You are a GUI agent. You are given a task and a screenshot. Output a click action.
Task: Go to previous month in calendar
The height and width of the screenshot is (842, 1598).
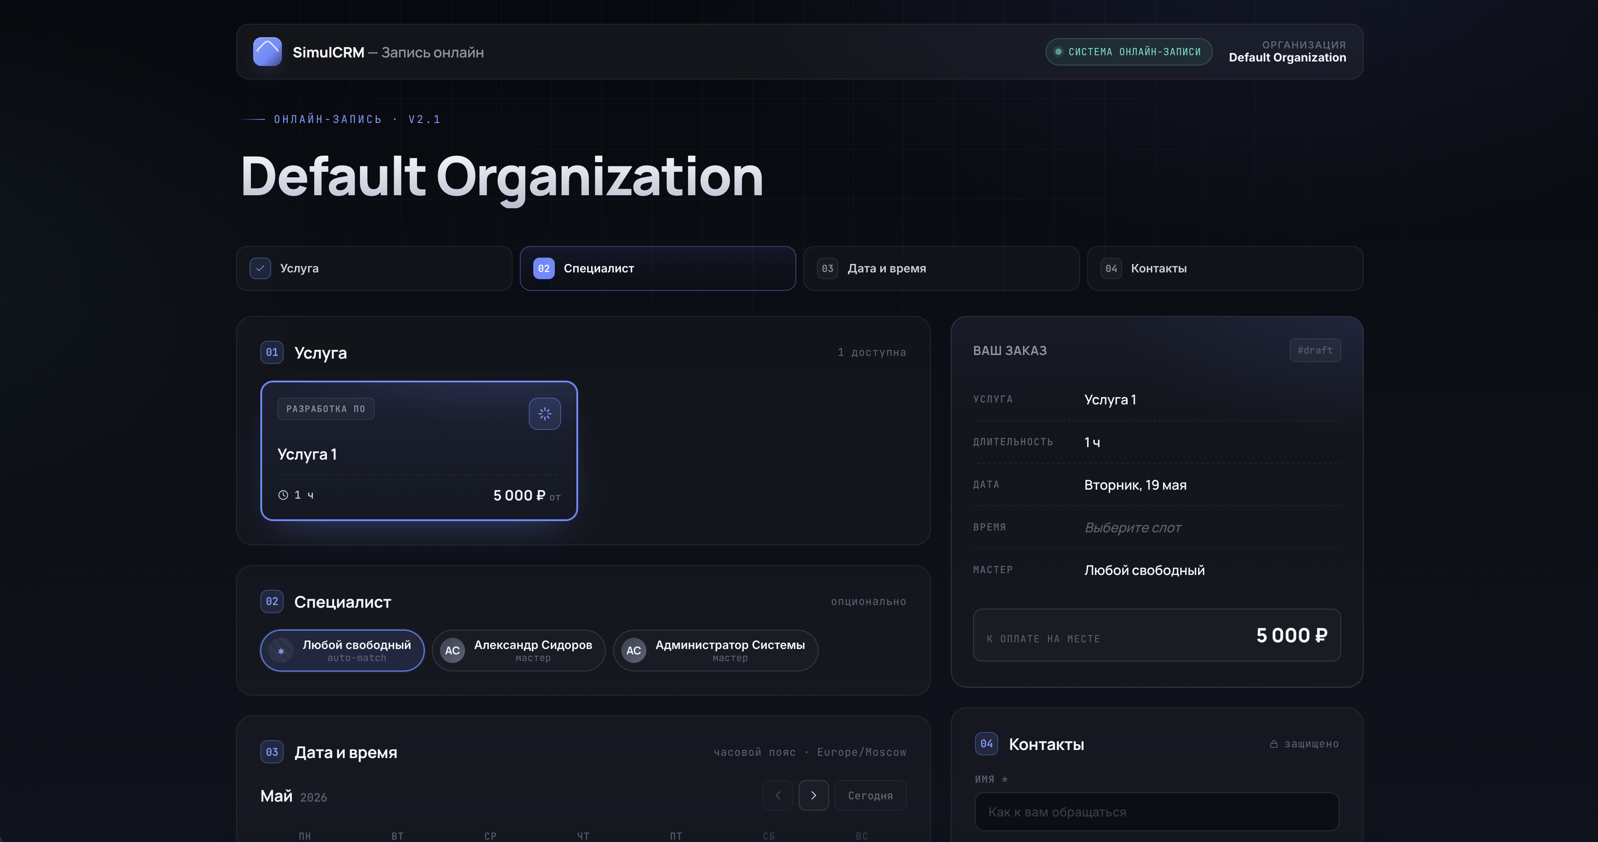pos(778,795)
